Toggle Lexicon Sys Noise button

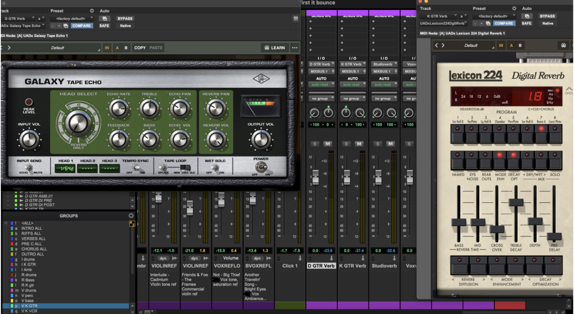coord(472,160)
